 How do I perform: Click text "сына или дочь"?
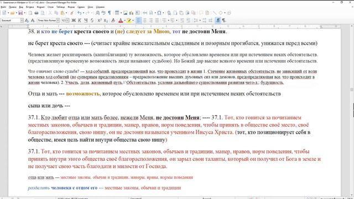click(x=45, y=106)
